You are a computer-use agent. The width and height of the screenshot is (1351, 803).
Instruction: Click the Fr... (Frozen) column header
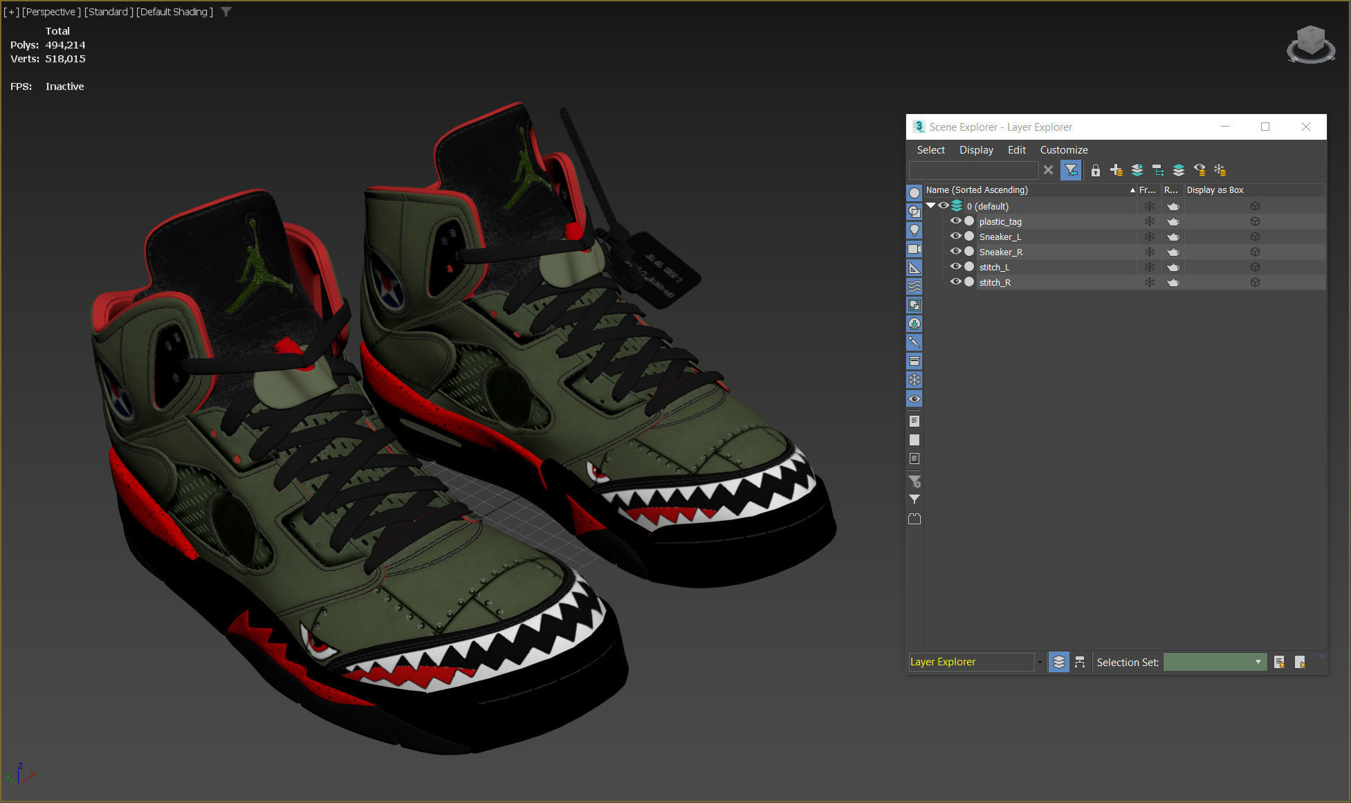[x=1148, y=190]
